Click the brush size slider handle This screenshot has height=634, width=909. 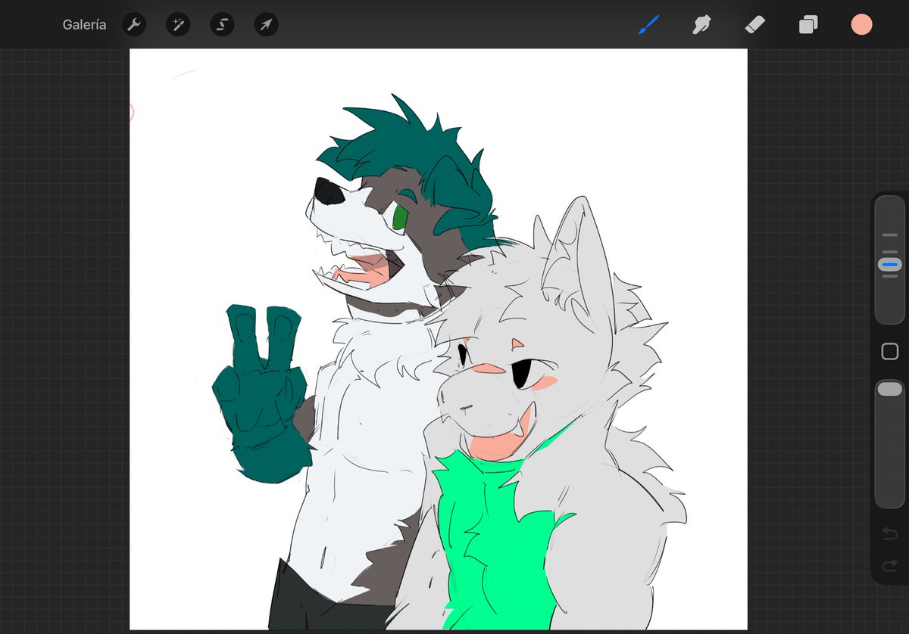coord(890,264)
